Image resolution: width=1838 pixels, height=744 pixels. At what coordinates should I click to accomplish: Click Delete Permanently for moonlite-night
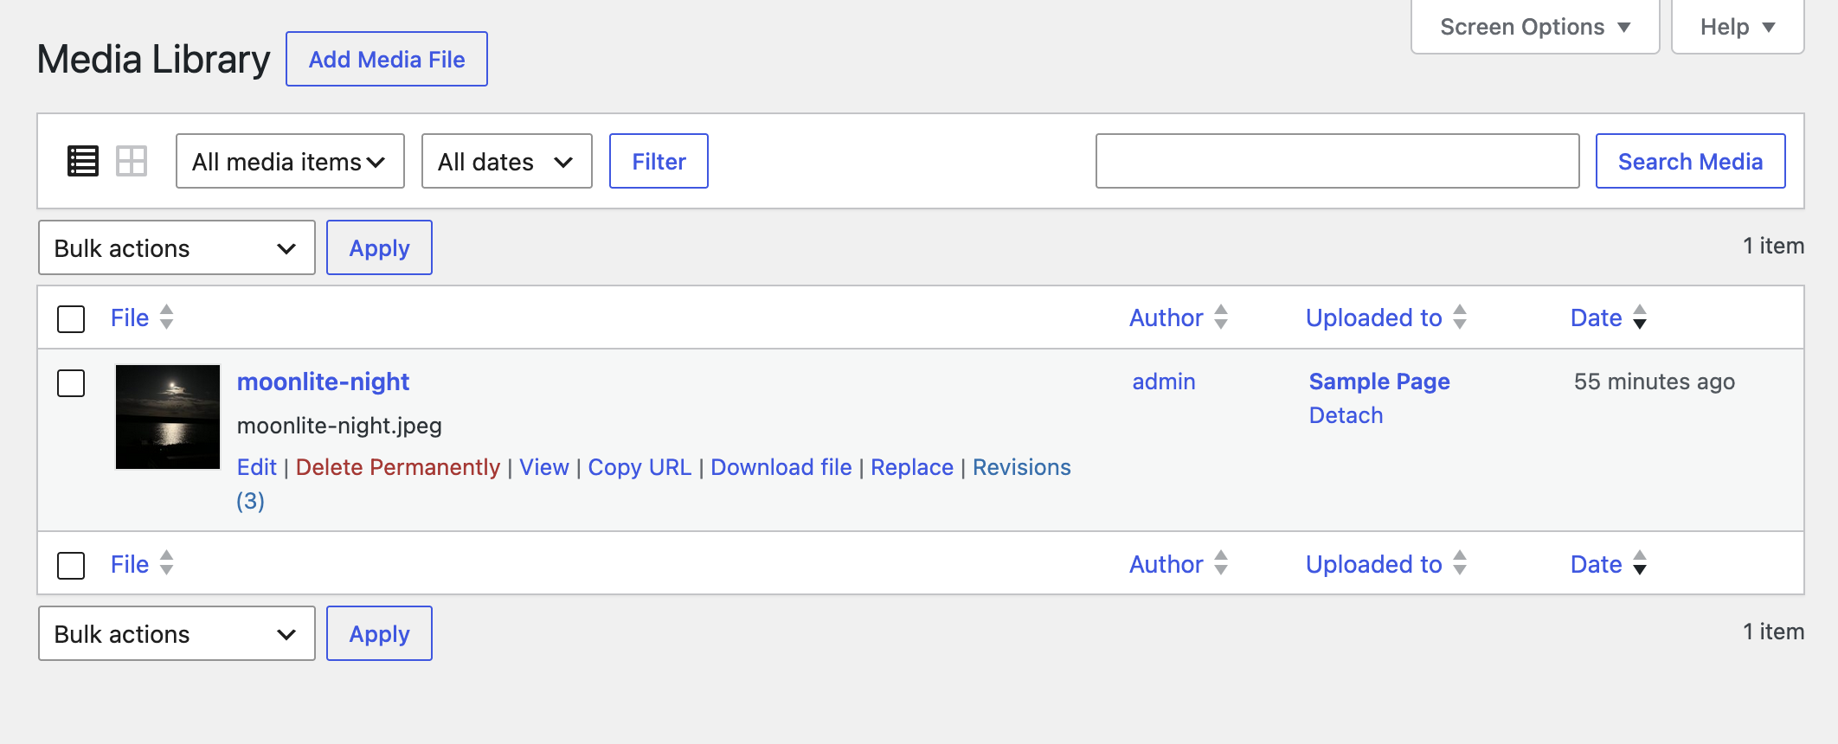point(398,467)
